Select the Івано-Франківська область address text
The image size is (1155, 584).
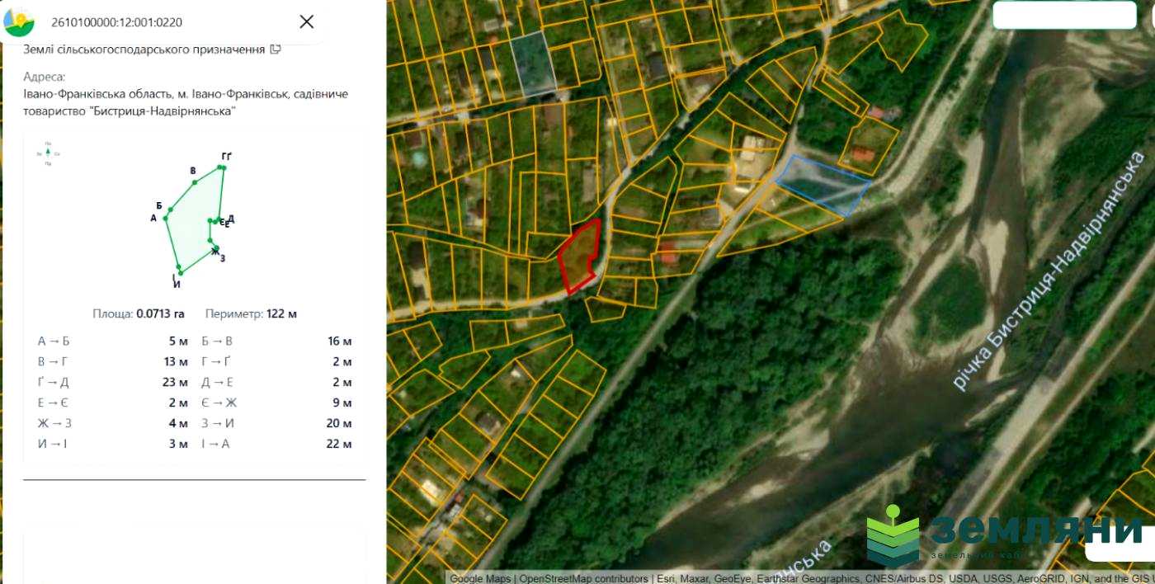pyautogui.click(x=186, y=102)
